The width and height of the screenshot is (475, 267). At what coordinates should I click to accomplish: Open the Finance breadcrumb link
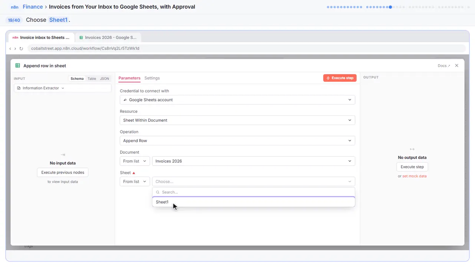33,7
